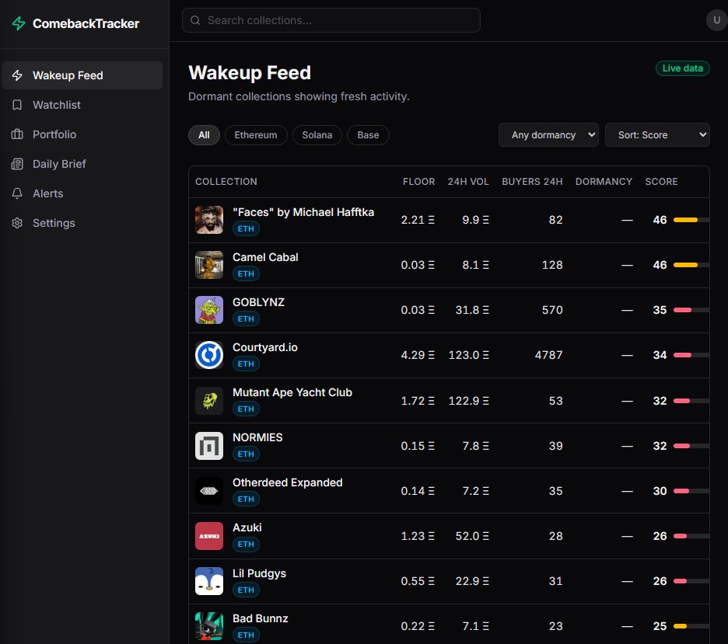Open the Mutant Ape Yacht Club name
The height and width of the screenshot is (644, 728).
pyautogui.click(x=292, y=393)
